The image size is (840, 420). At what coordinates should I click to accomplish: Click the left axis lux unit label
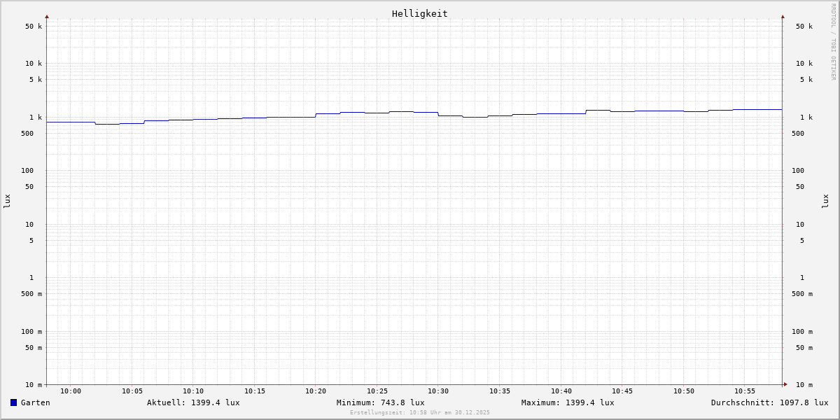(x=7, y=201)
